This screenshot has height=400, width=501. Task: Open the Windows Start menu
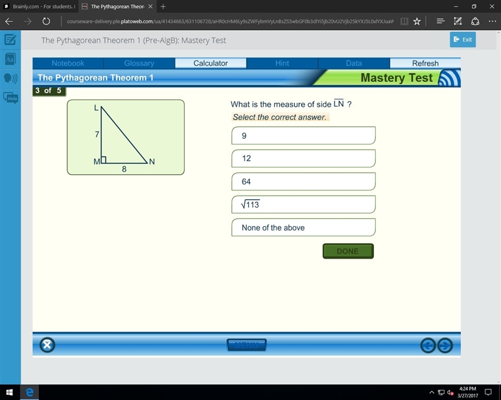click(x=9, y=392)
